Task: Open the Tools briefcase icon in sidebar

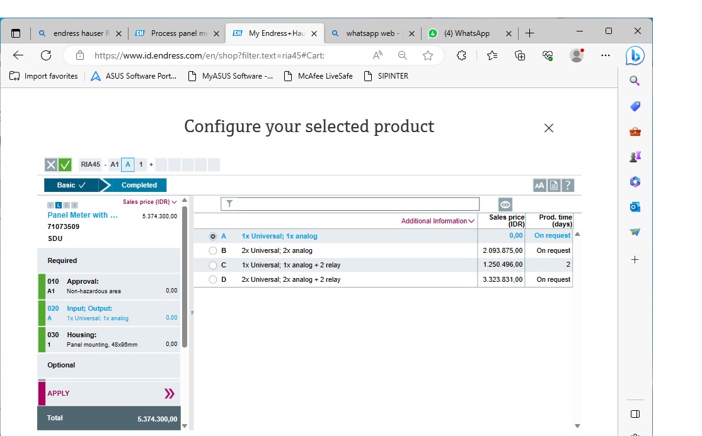Action: 635,131
